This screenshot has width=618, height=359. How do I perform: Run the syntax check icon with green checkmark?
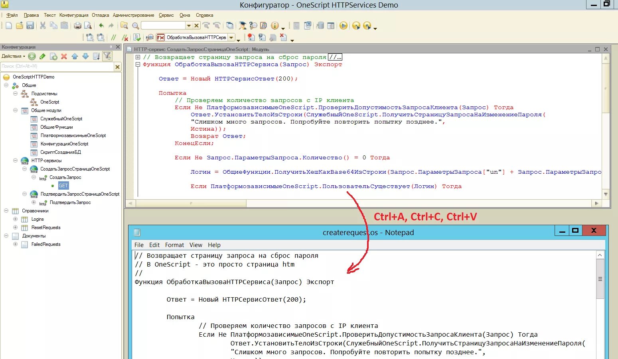pyautogui.click(x=137, y=37)
